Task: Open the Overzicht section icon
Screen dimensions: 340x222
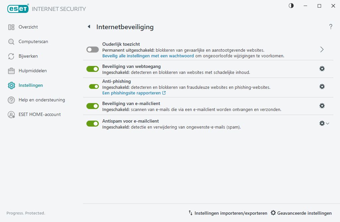Action: point(10,27)
